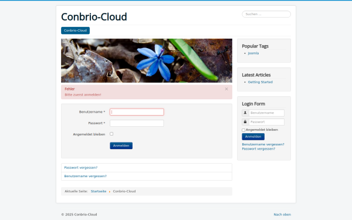The image size is (352, 220).
Task: Click the lock icon beside sidebar Passwort
Action: [245, 122]
